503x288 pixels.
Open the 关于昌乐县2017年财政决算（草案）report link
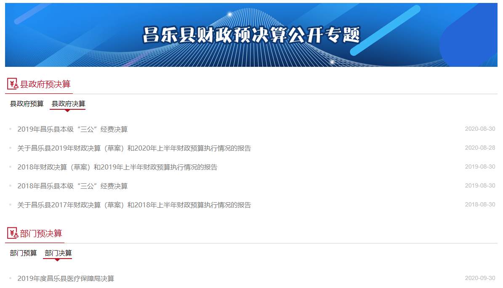tap(134, 205)
